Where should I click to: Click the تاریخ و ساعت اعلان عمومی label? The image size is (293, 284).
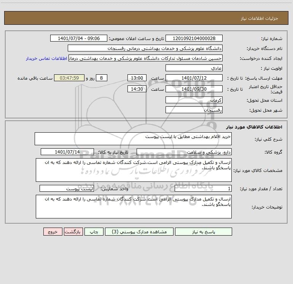coord(137,39)
